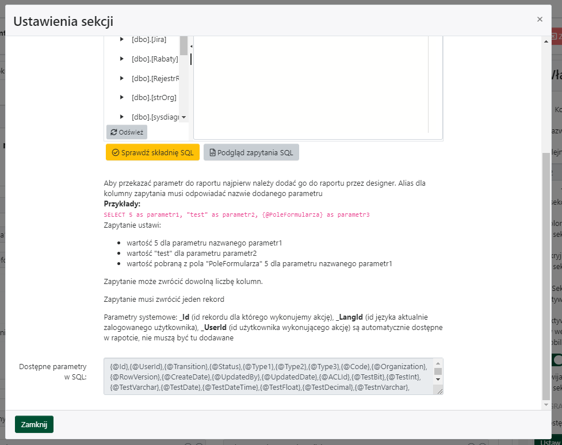Select the [dbo].[Rabaty] table name
Screen dimensions: 562x445
155,59
